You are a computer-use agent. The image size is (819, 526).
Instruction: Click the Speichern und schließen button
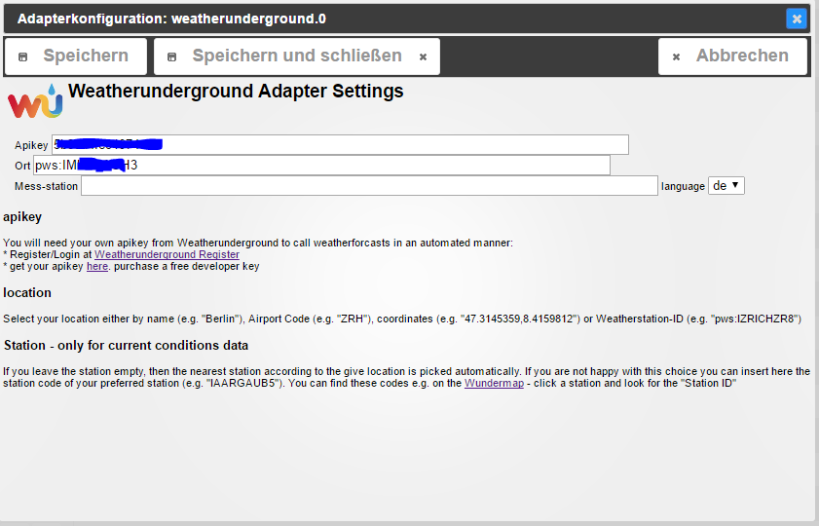coord(297,56)
